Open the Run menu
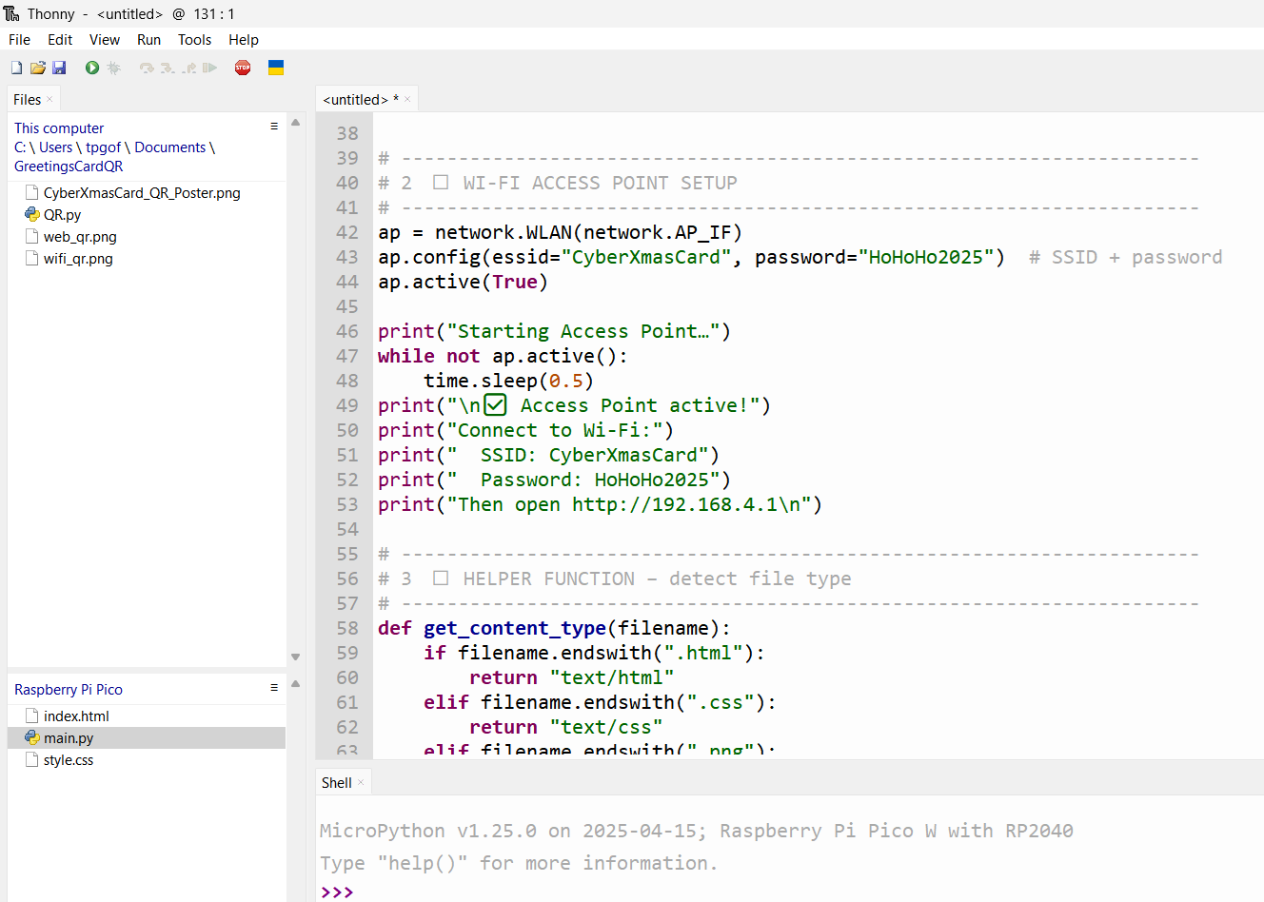Viewport: 1264px width, 902px height. point(148,40)
